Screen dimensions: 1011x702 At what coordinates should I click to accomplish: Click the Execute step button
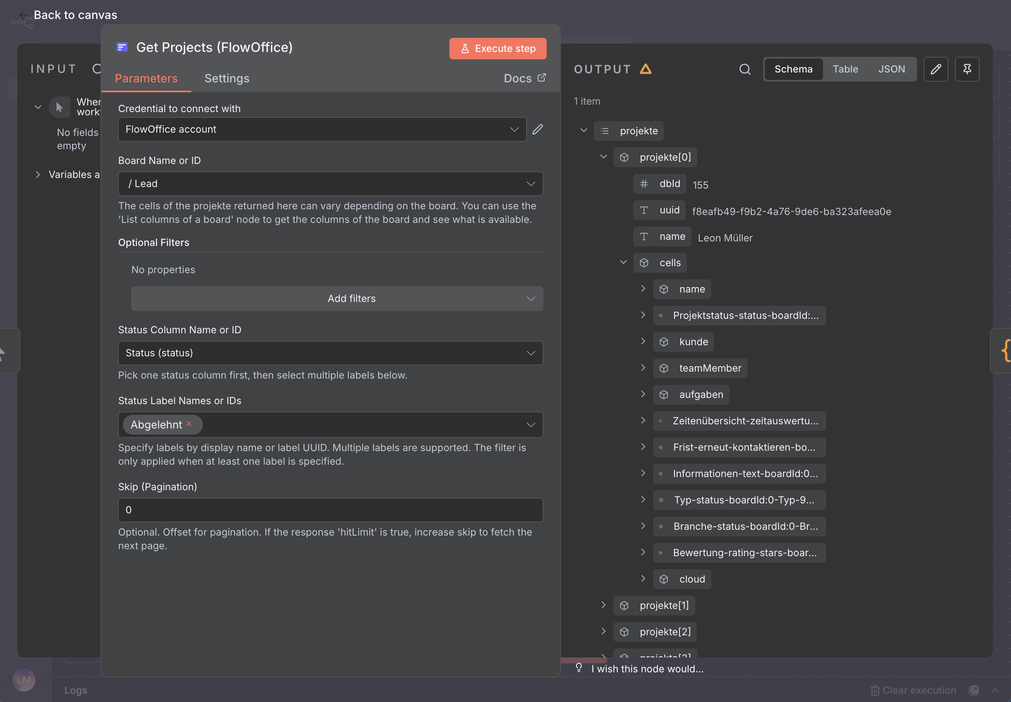pyautogui.click(x=497, y=48)
